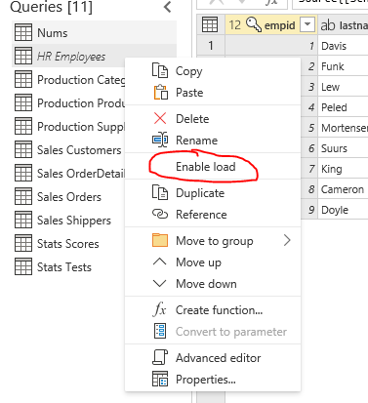Click the Move down arrow icon
The width and height of the screenshot is (368, 403).
(159, 283)
